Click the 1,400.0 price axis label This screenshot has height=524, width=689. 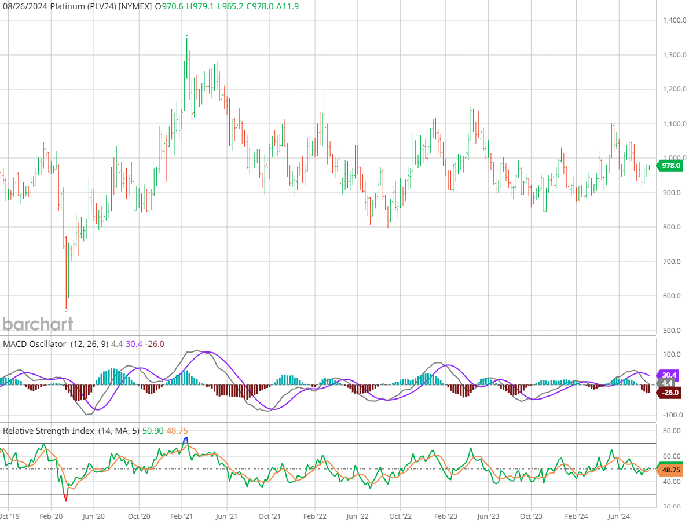pos(675,20)
